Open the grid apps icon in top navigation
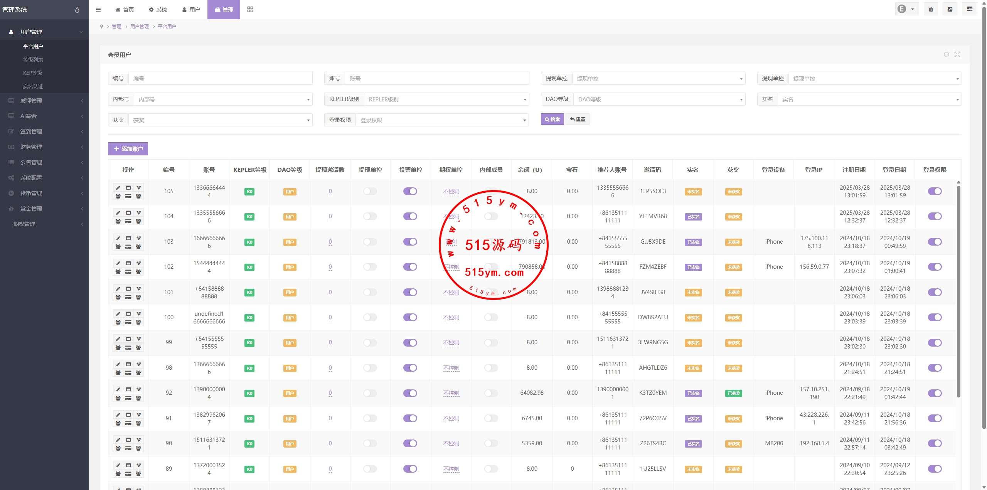The height and width of the screenshot is (490, 987). pos(250,9)
